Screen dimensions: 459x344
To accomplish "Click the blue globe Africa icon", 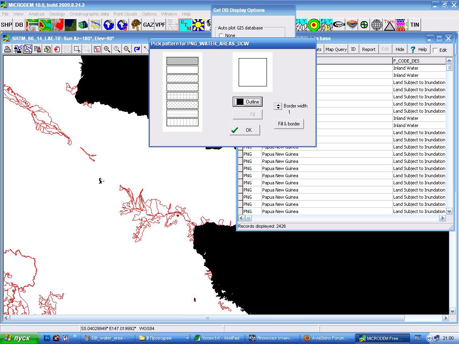I will [x=109, y=25].
